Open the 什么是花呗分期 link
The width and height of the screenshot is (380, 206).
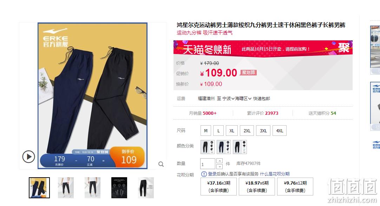(x=275, y=174)
